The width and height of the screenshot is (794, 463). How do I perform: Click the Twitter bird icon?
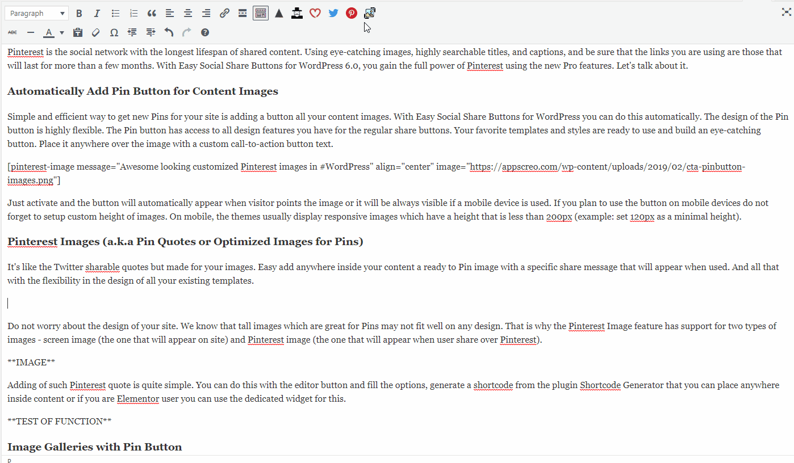click(333, 13)
